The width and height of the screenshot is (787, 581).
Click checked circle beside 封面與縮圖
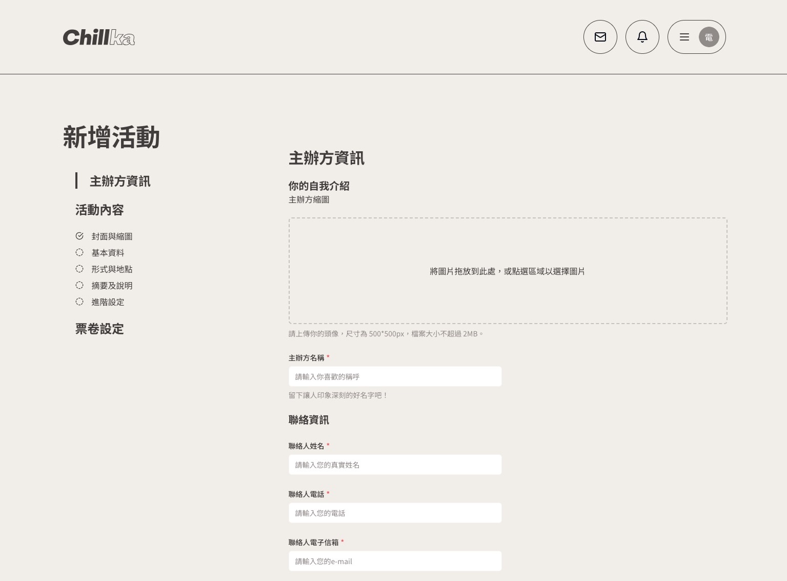79,236
